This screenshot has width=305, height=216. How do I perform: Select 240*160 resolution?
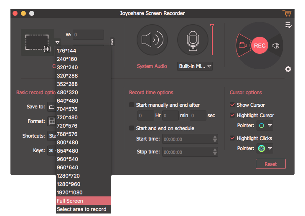[x=84, y=59]
